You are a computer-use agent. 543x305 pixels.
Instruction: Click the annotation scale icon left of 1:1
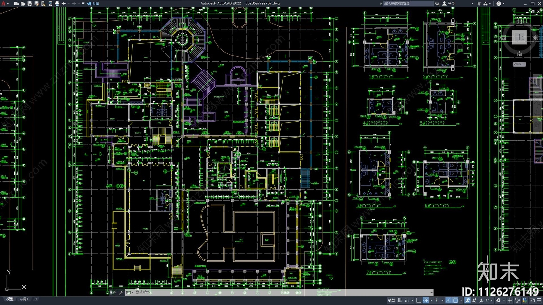tap(481, 300)
